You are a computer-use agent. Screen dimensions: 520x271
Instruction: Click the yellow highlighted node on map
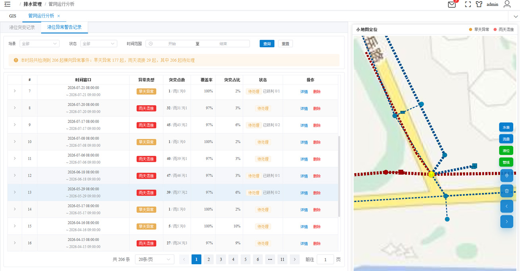431,174
